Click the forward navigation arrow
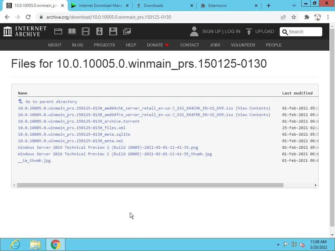This screenshot has height=251, width=335. 18,17
